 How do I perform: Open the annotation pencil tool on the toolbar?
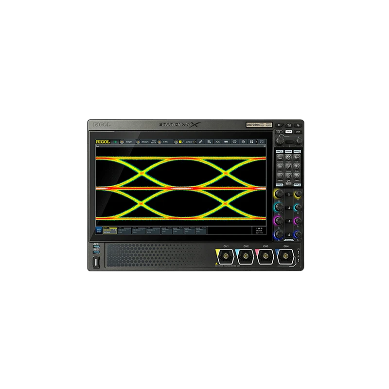point(201,140)
